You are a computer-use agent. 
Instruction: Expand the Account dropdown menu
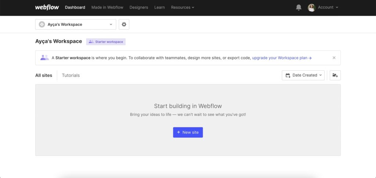(x=328, y=7)
